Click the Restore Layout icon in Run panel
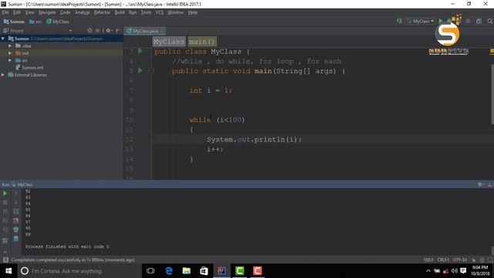Viewport: 494px width, 278px height. point(5,241)
